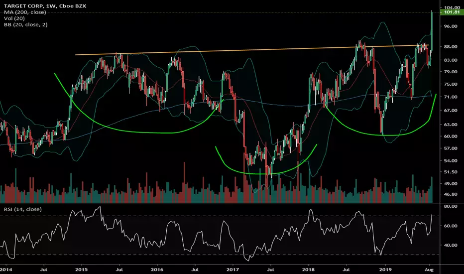This screenshot has height=274, width=464.
Task: Select the BB (20, close, 2) indicator legend
Action: pos(26,24)
